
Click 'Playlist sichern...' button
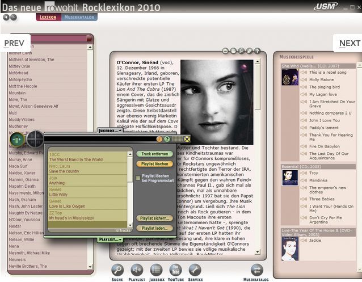tap(155, 218)
